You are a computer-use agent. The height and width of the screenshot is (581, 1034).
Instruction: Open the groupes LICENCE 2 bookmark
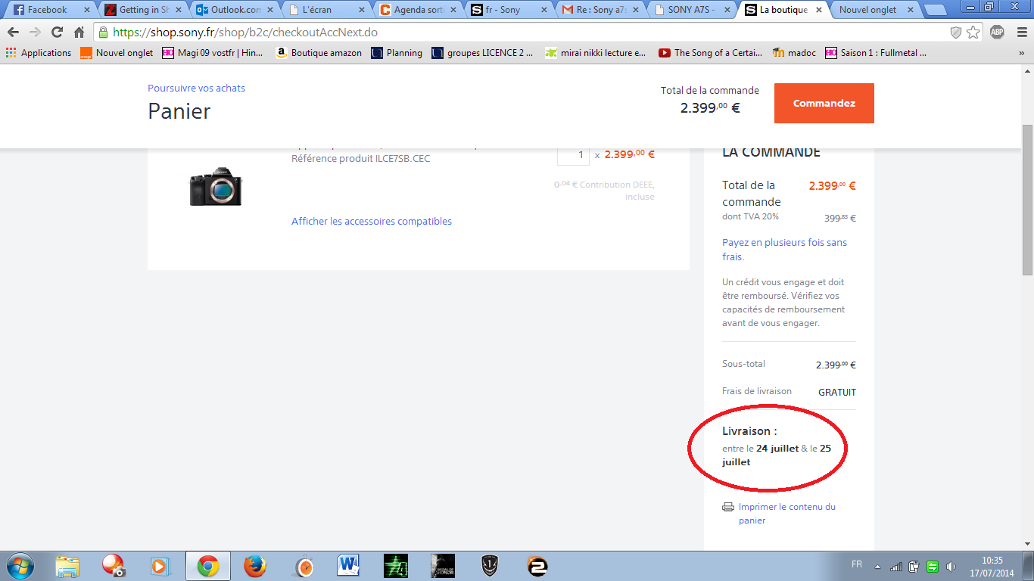click(x=482, y=53)
